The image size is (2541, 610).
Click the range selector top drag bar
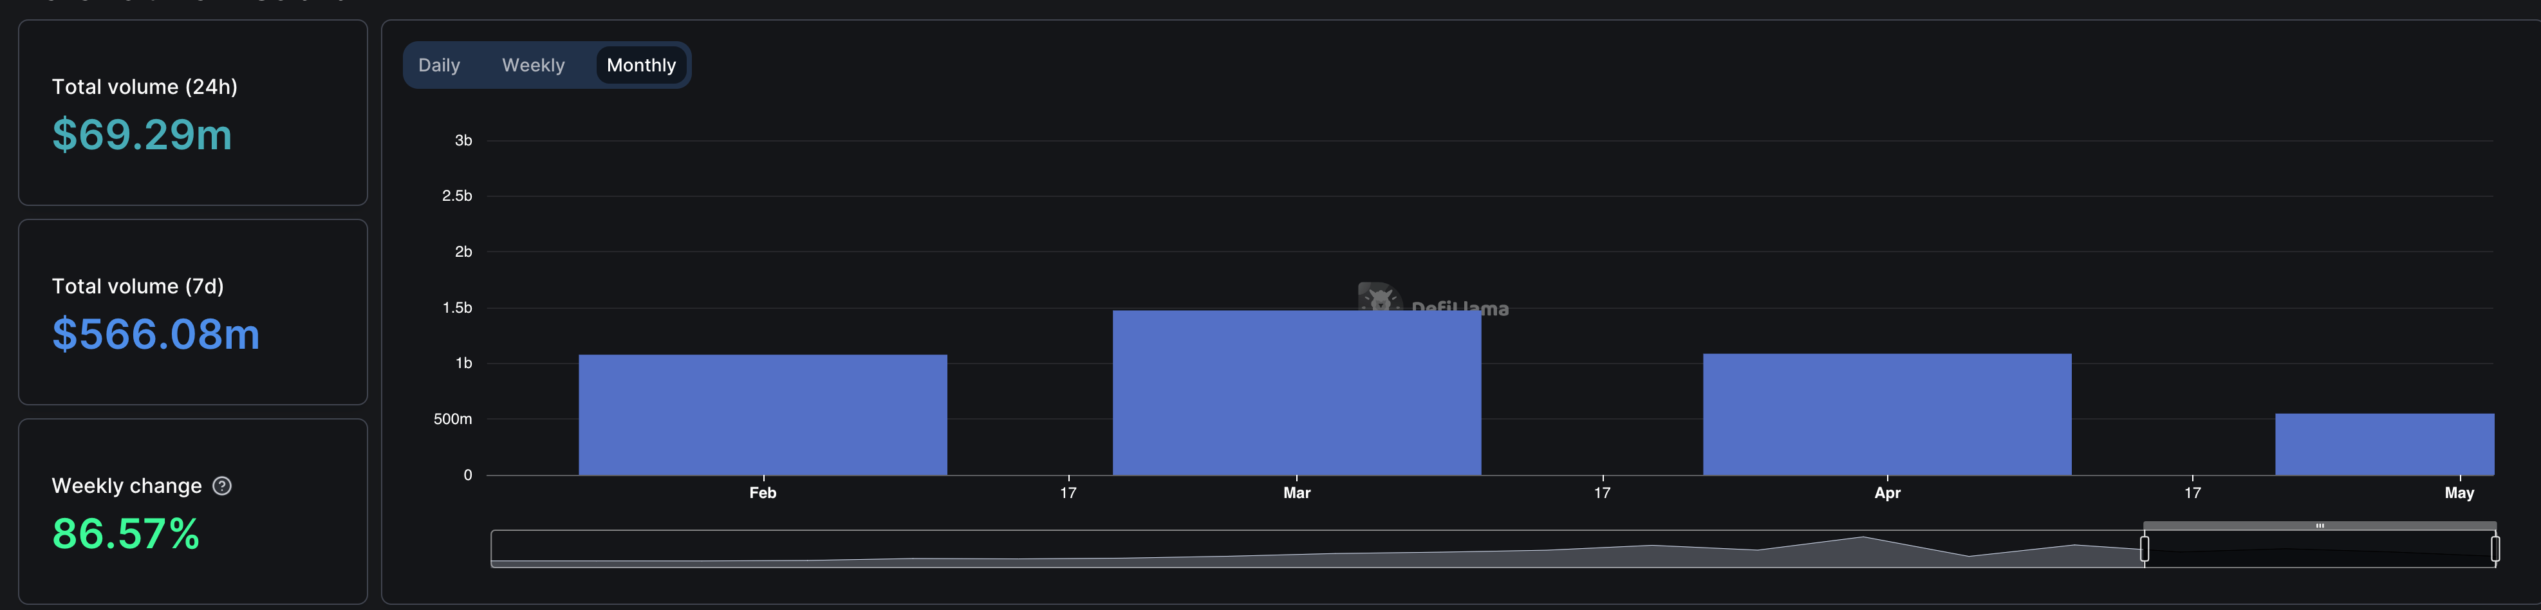pos(2319,526)
